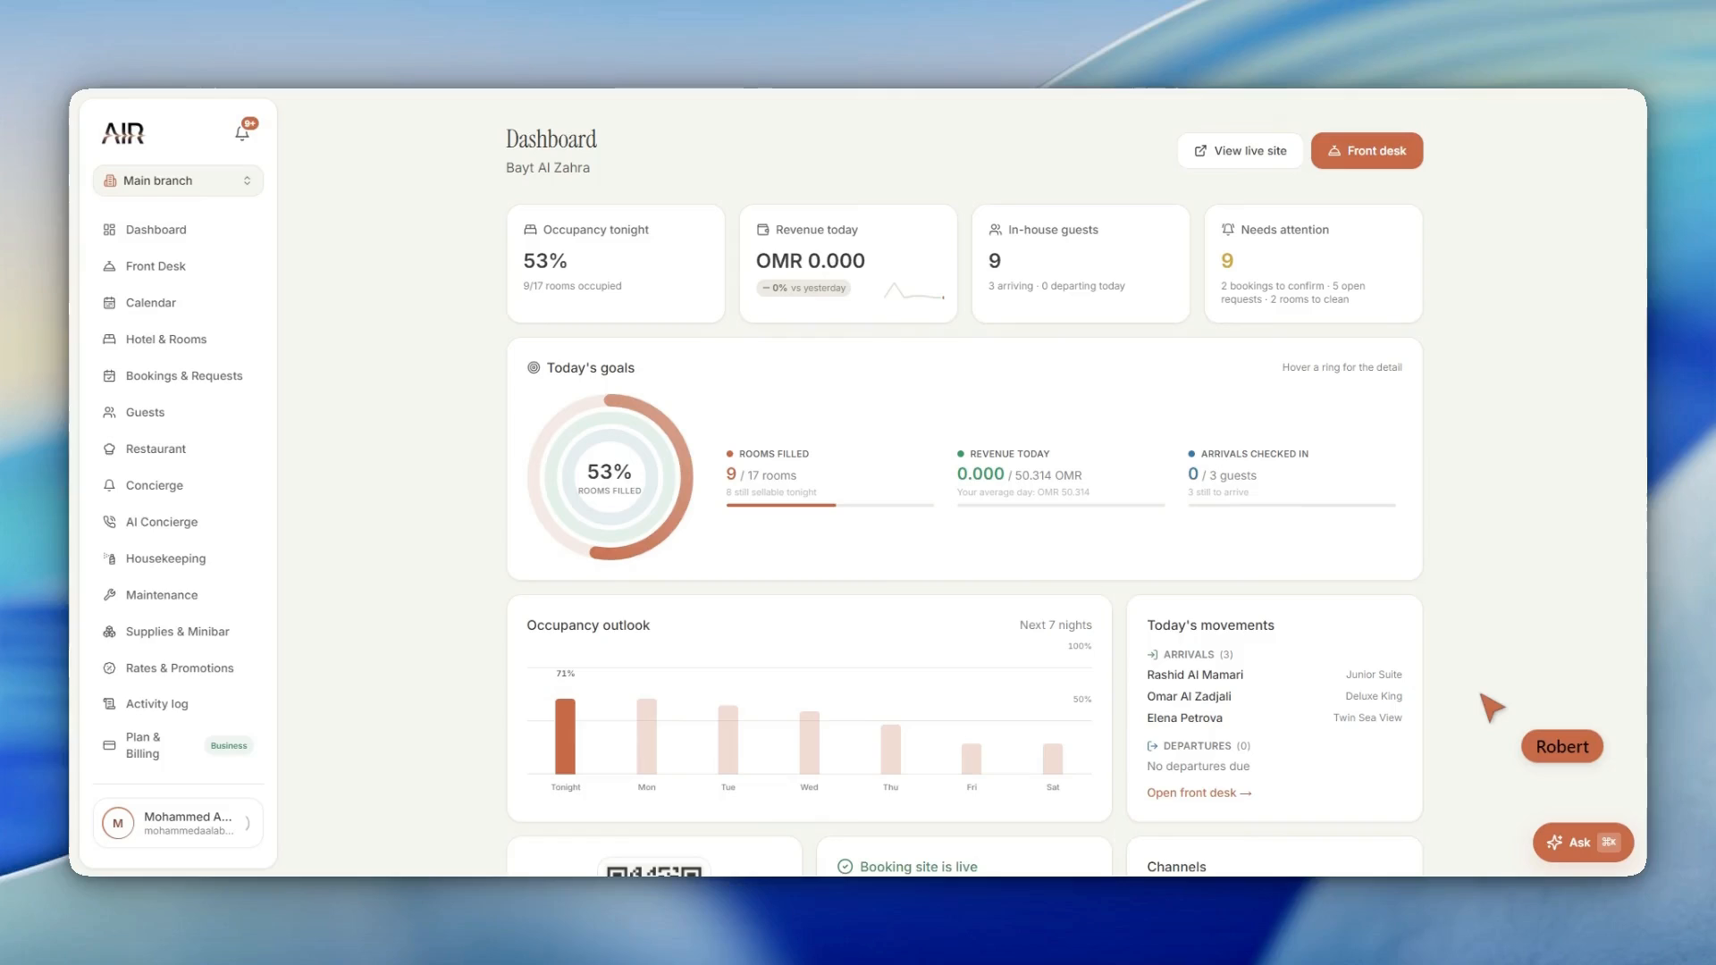Go to Concierge page
Viewport: 1716px width, 965px height.
178,486
